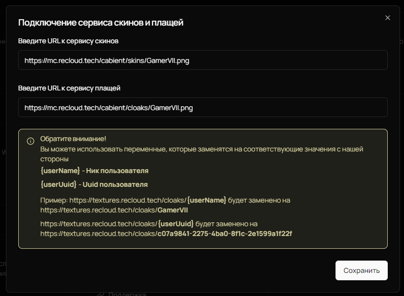Click the close X of the dialog

coord(387,17)
